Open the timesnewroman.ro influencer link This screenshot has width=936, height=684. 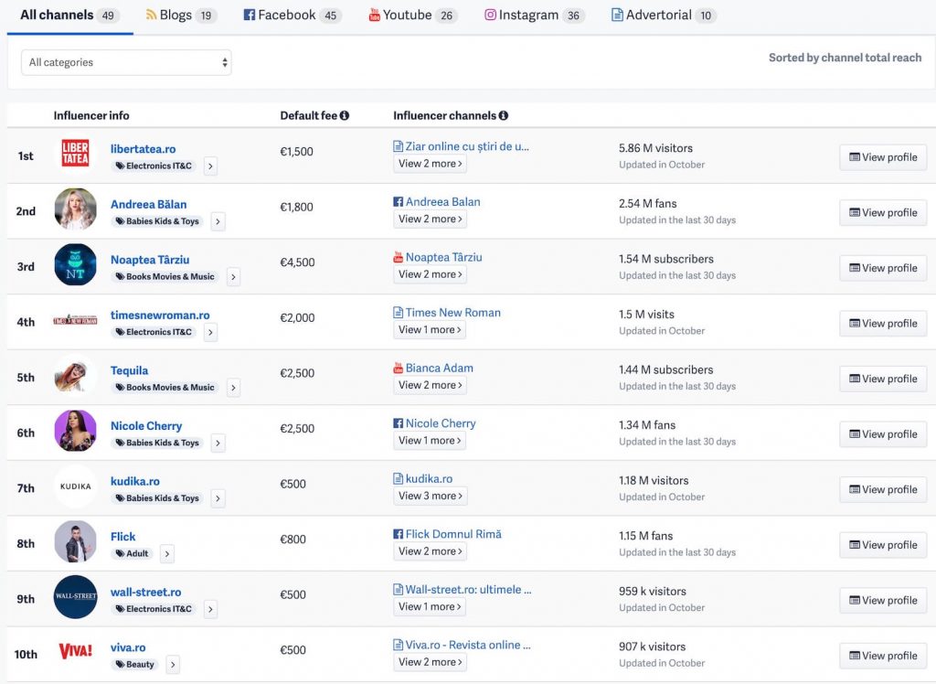pyautogui.click(x=160, y=315)
